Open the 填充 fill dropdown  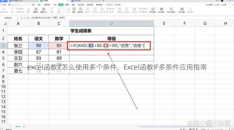tap(74, 10)
